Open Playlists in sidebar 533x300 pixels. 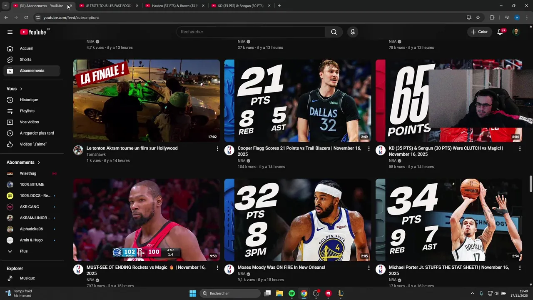click(32, 111)
